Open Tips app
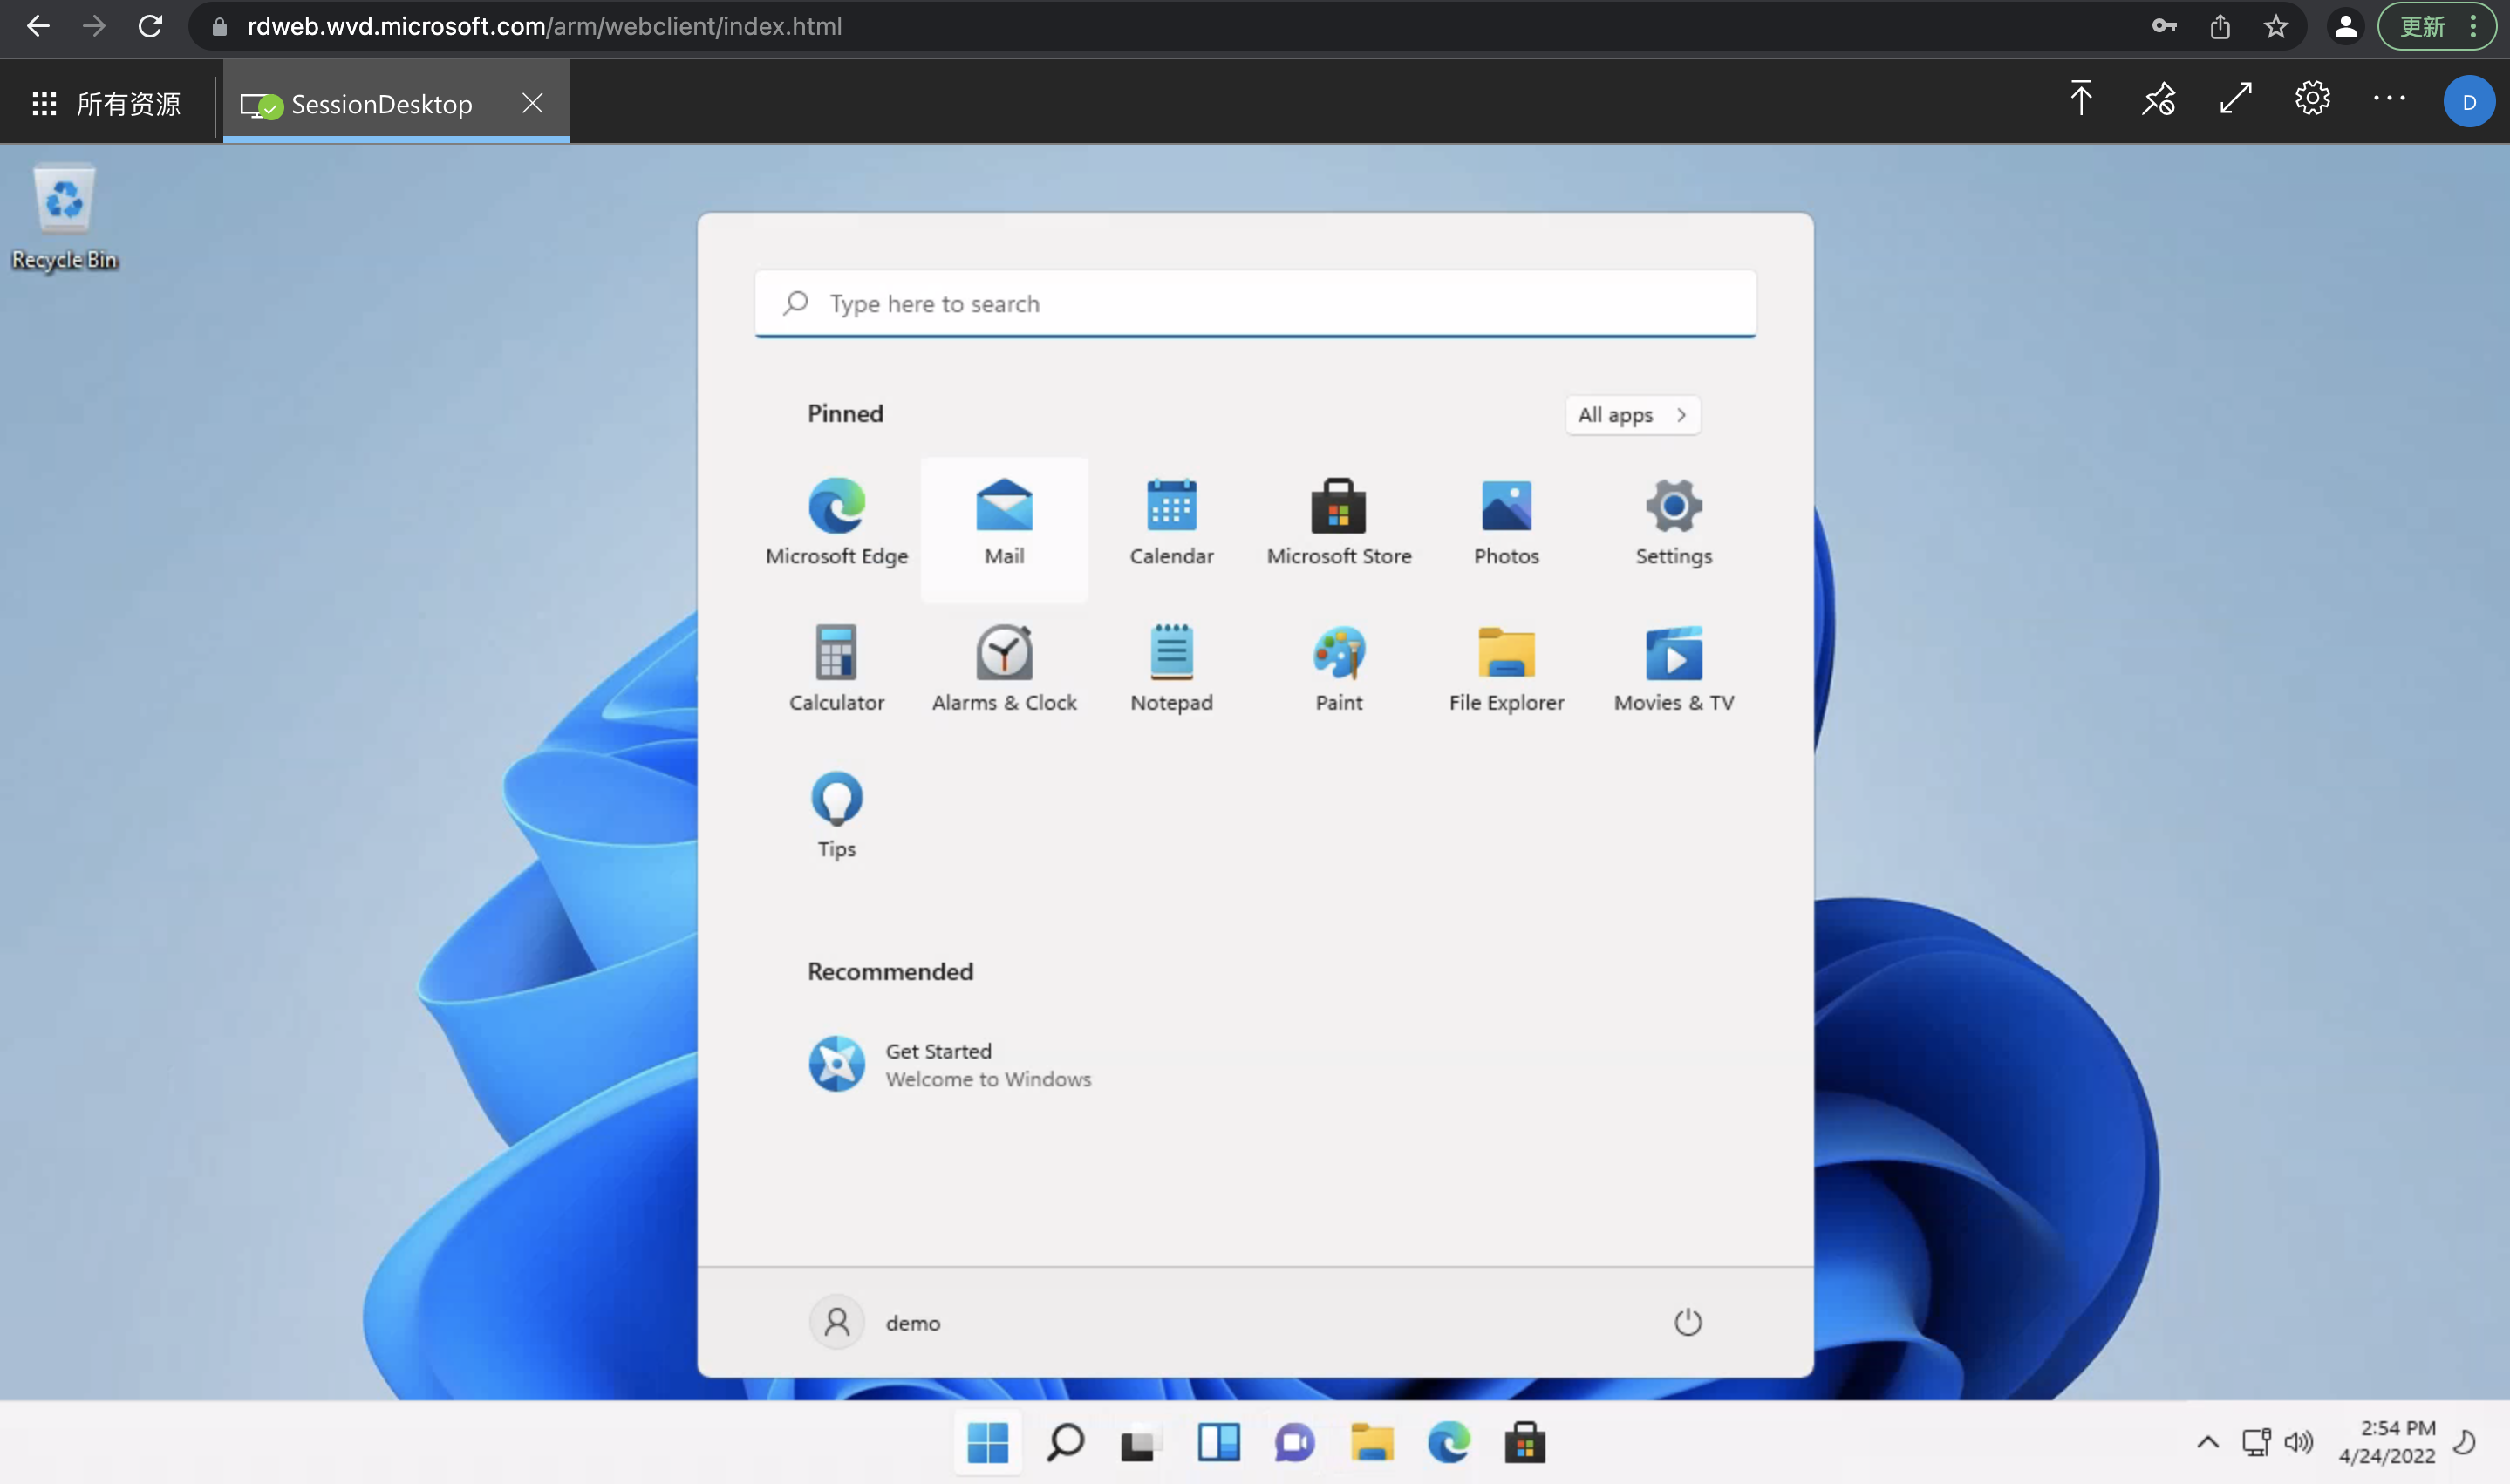 (836, 800)
